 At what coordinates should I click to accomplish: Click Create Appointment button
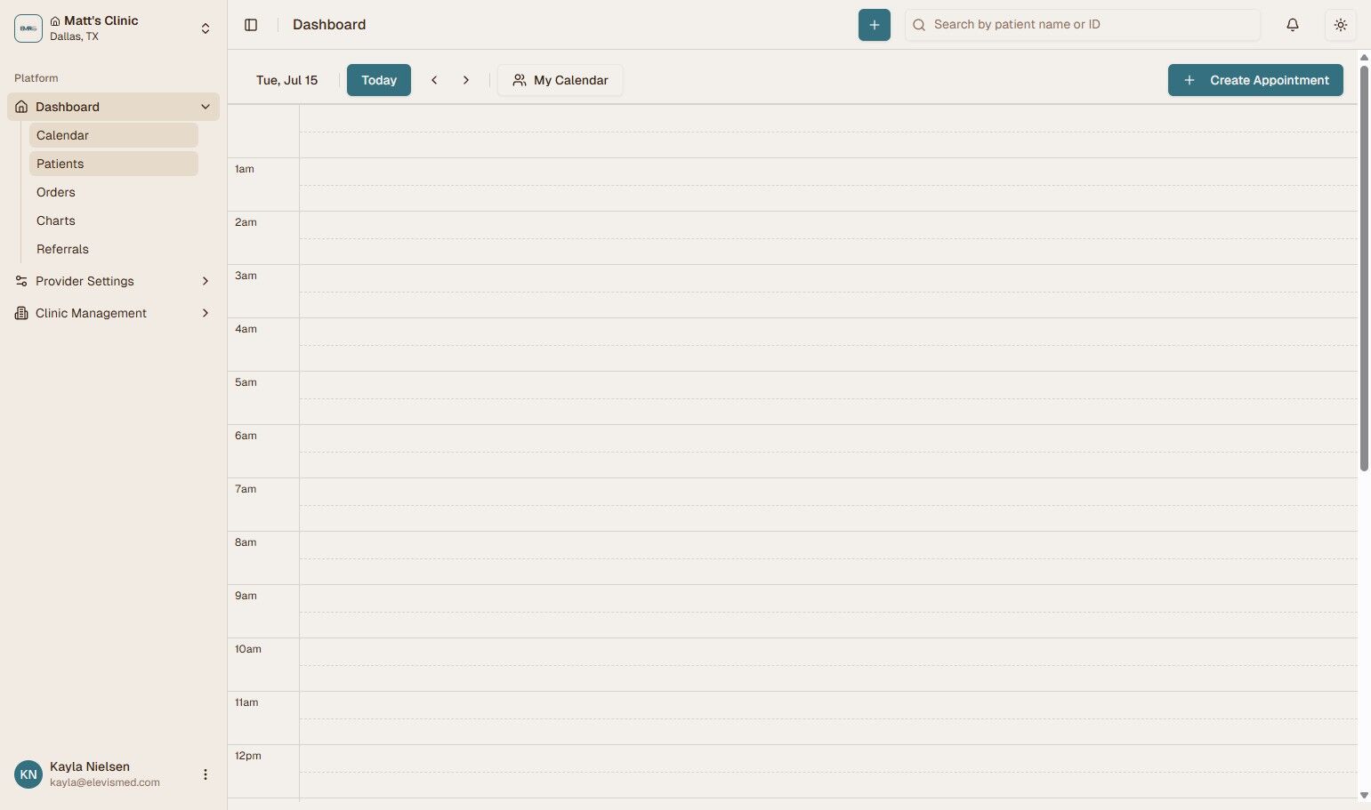[1255, 80]
